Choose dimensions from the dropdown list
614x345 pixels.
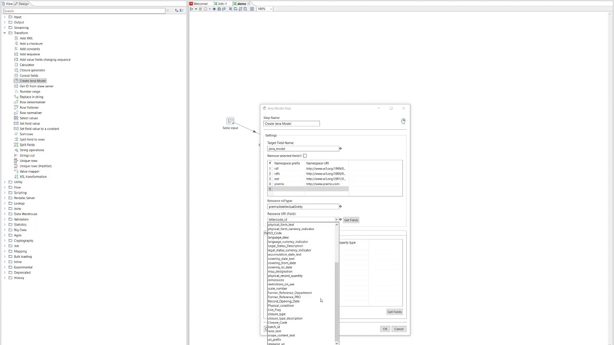[x=276, y=280]
